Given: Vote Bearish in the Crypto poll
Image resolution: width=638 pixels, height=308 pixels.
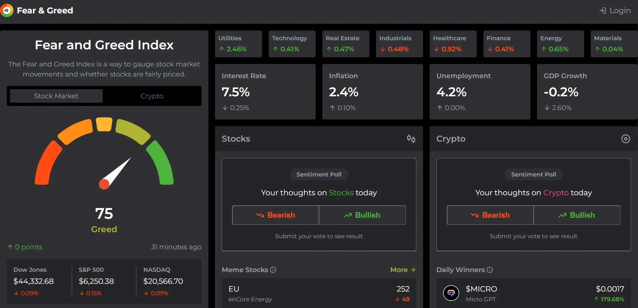Looking at the screenshot, I should pos(490,215).
